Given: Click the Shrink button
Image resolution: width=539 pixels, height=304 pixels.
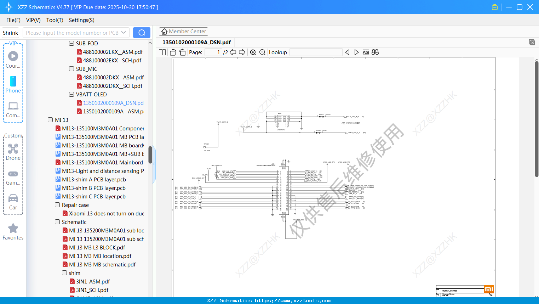Looking at the screenshot, I should pyautogui.click(x=10, y=32).
